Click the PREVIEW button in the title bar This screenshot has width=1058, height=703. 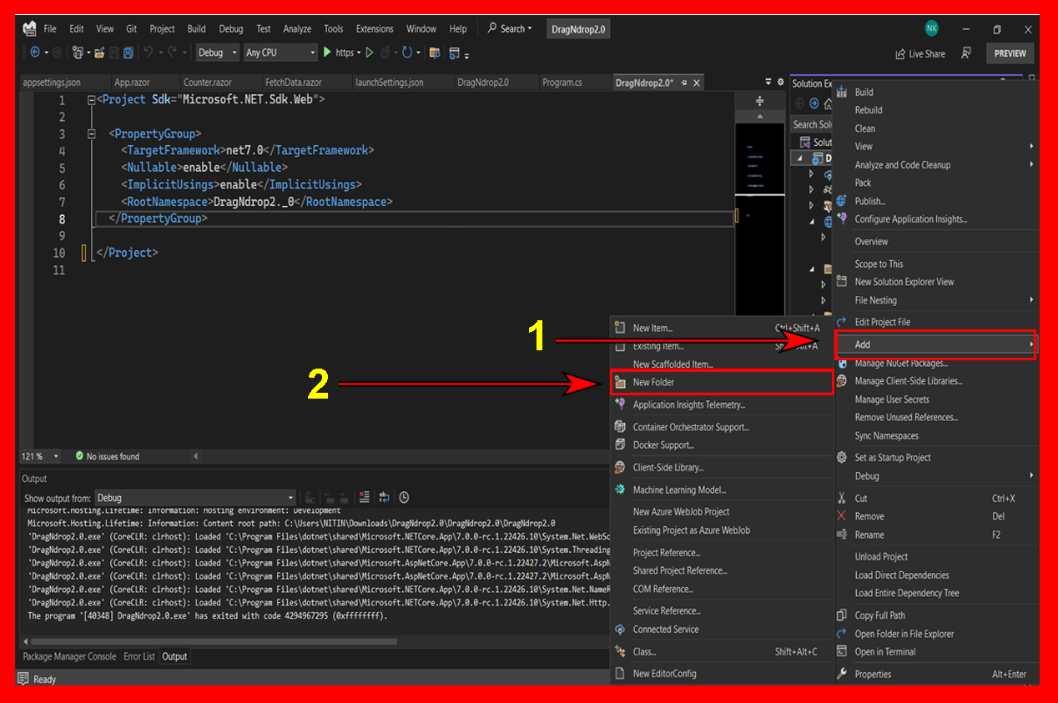[1010, 53]
